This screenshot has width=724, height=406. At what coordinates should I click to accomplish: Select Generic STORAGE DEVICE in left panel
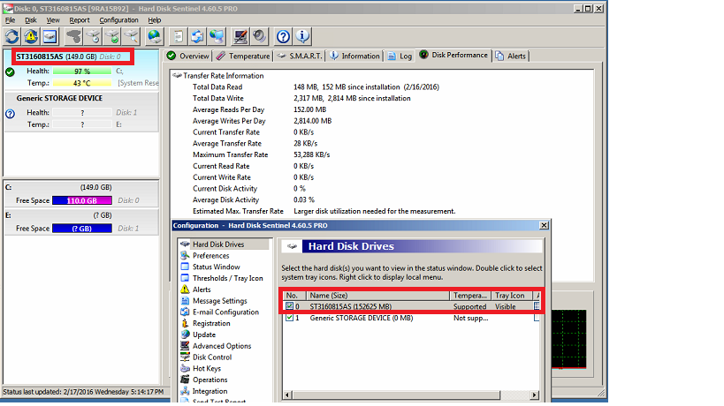81,111
